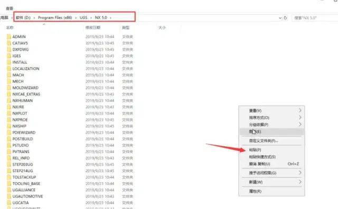Click the PDIEWIZARD folder icon

coord(9,132)
